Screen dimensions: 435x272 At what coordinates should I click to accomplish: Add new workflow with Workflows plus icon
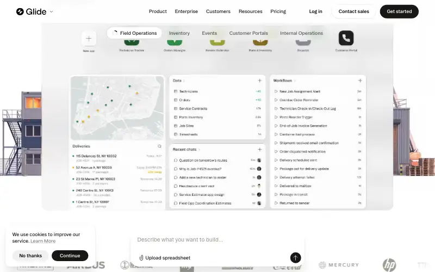pos(360,81)
